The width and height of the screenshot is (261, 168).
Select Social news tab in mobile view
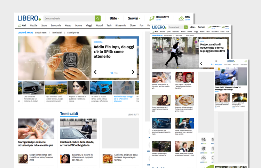[x=227, y=65]
